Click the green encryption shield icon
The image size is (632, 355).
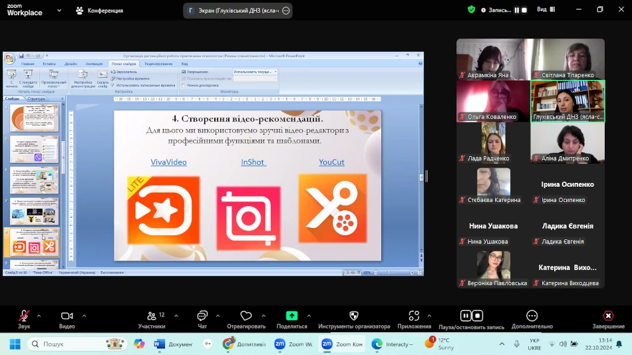pos(471,10)
